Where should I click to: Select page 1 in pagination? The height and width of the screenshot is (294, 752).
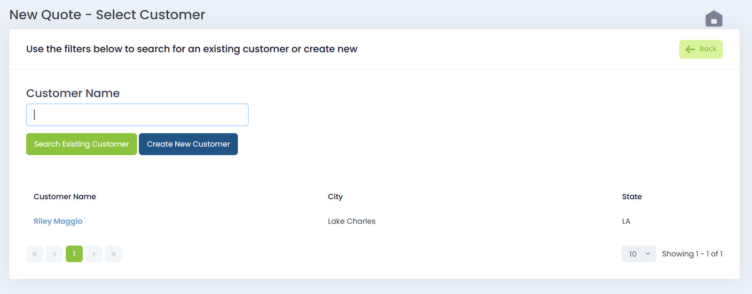[74, 254]
